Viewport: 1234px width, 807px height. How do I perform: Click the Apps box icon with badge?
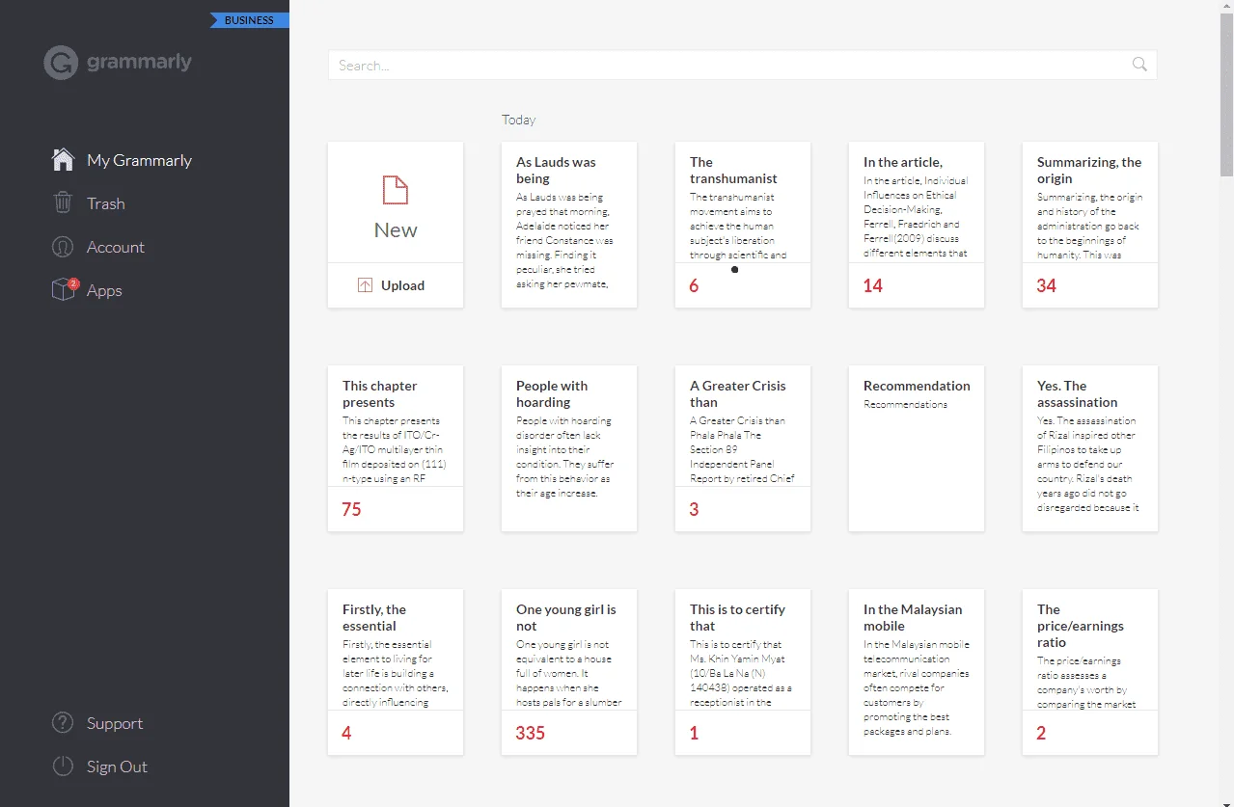(x=64, y=290)
